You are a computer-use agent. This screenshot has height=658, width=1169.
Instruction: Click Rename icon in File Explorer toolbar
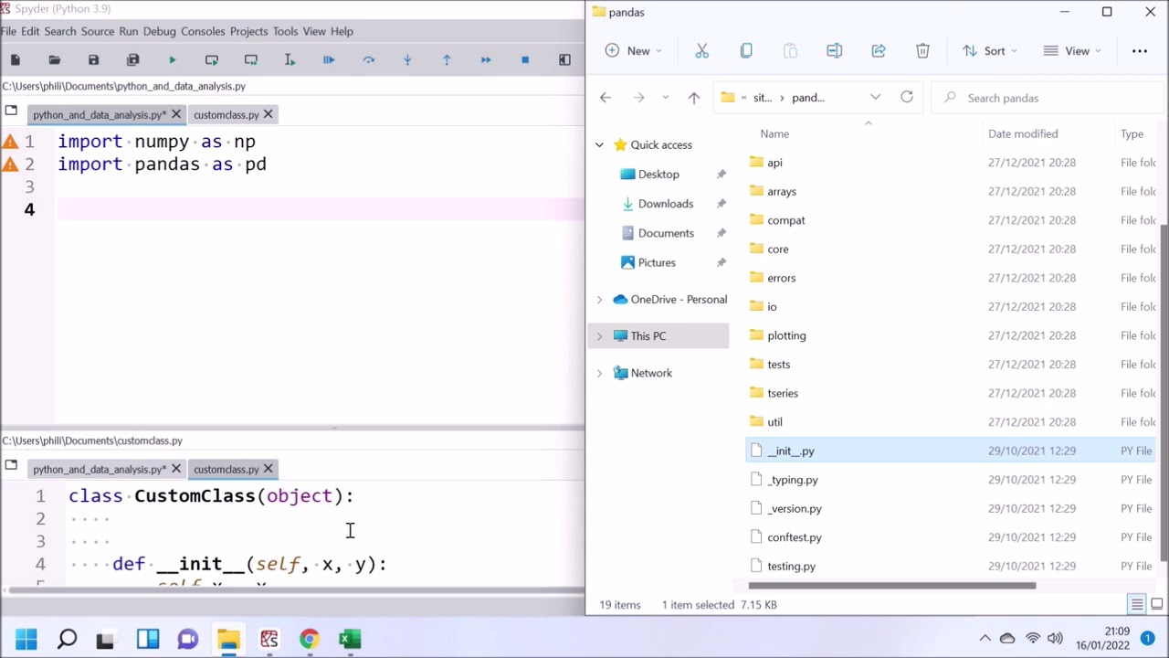[x=834, y=51]
